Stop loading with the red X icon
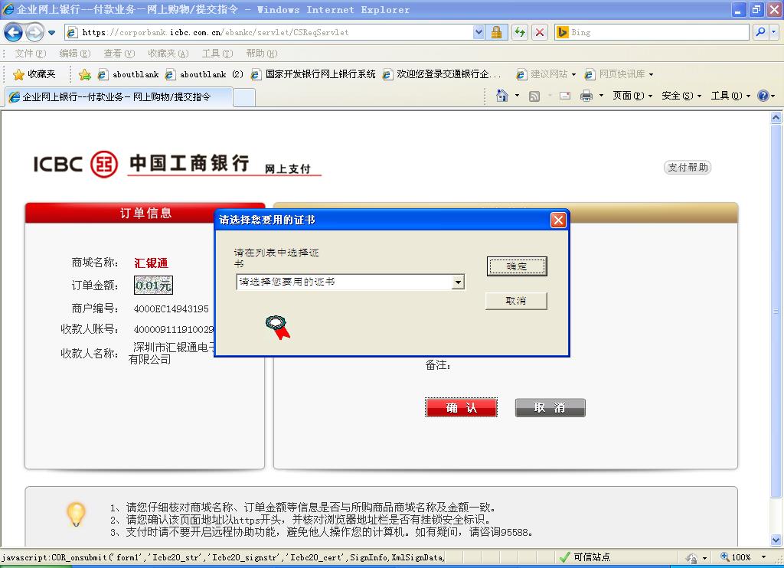This screenshot has width=784, height=568. [540, 32]
